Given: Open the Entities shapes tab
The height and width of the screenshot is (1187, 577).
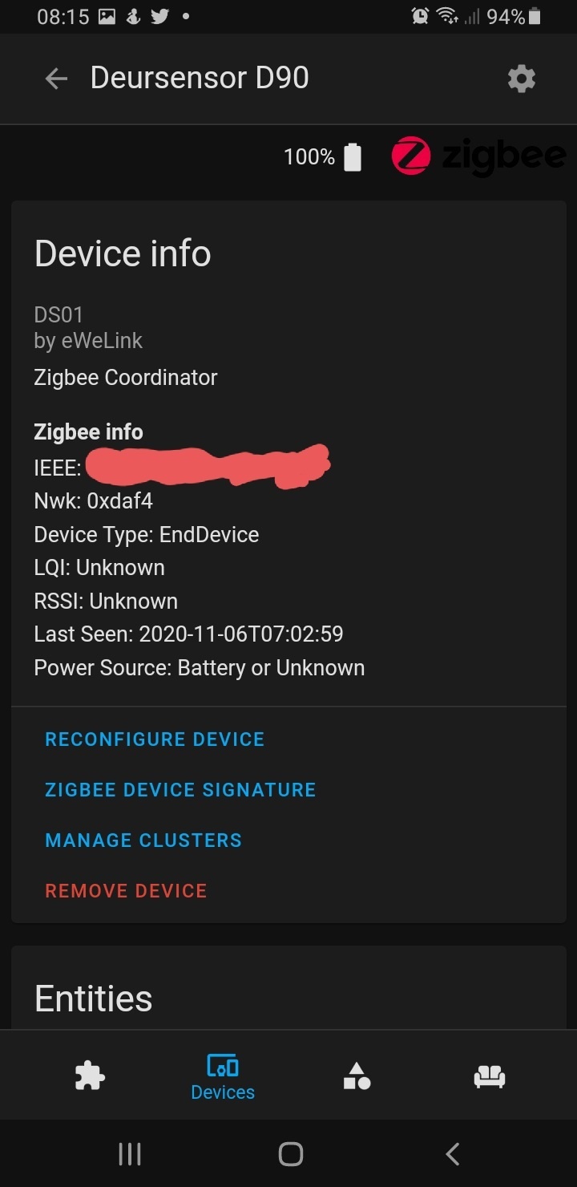Looking at the screenshot, I should (357, 1076).
